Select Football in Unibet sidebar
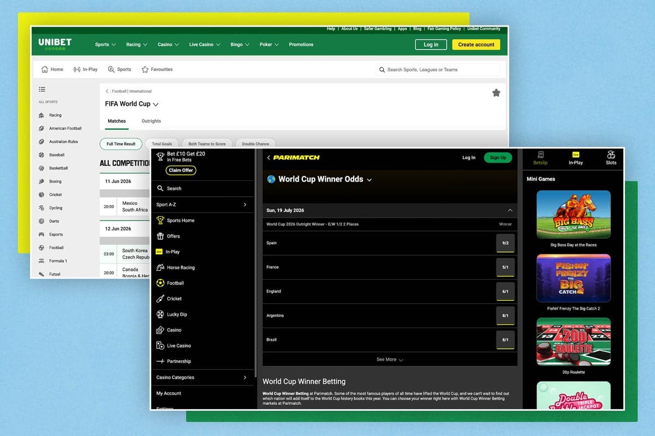This screenshot has height=436, width=655. 51,247
